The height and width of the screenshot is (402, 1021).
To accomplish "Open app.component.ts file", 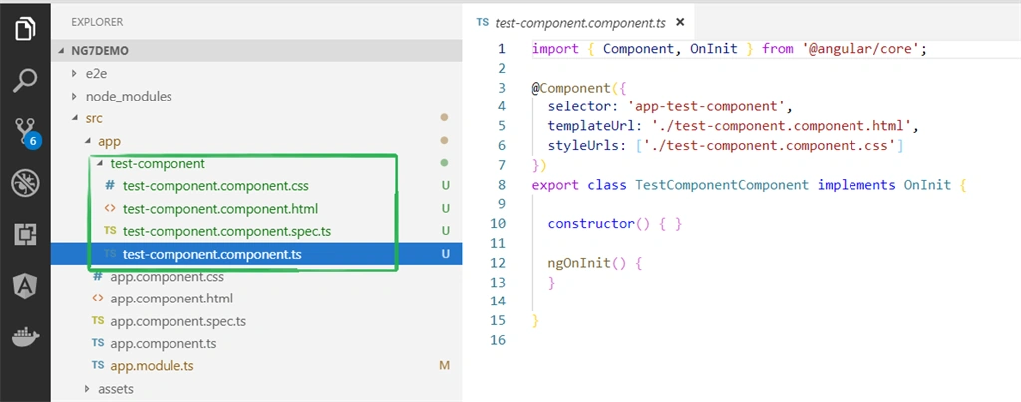I will [x=164, y=343].
